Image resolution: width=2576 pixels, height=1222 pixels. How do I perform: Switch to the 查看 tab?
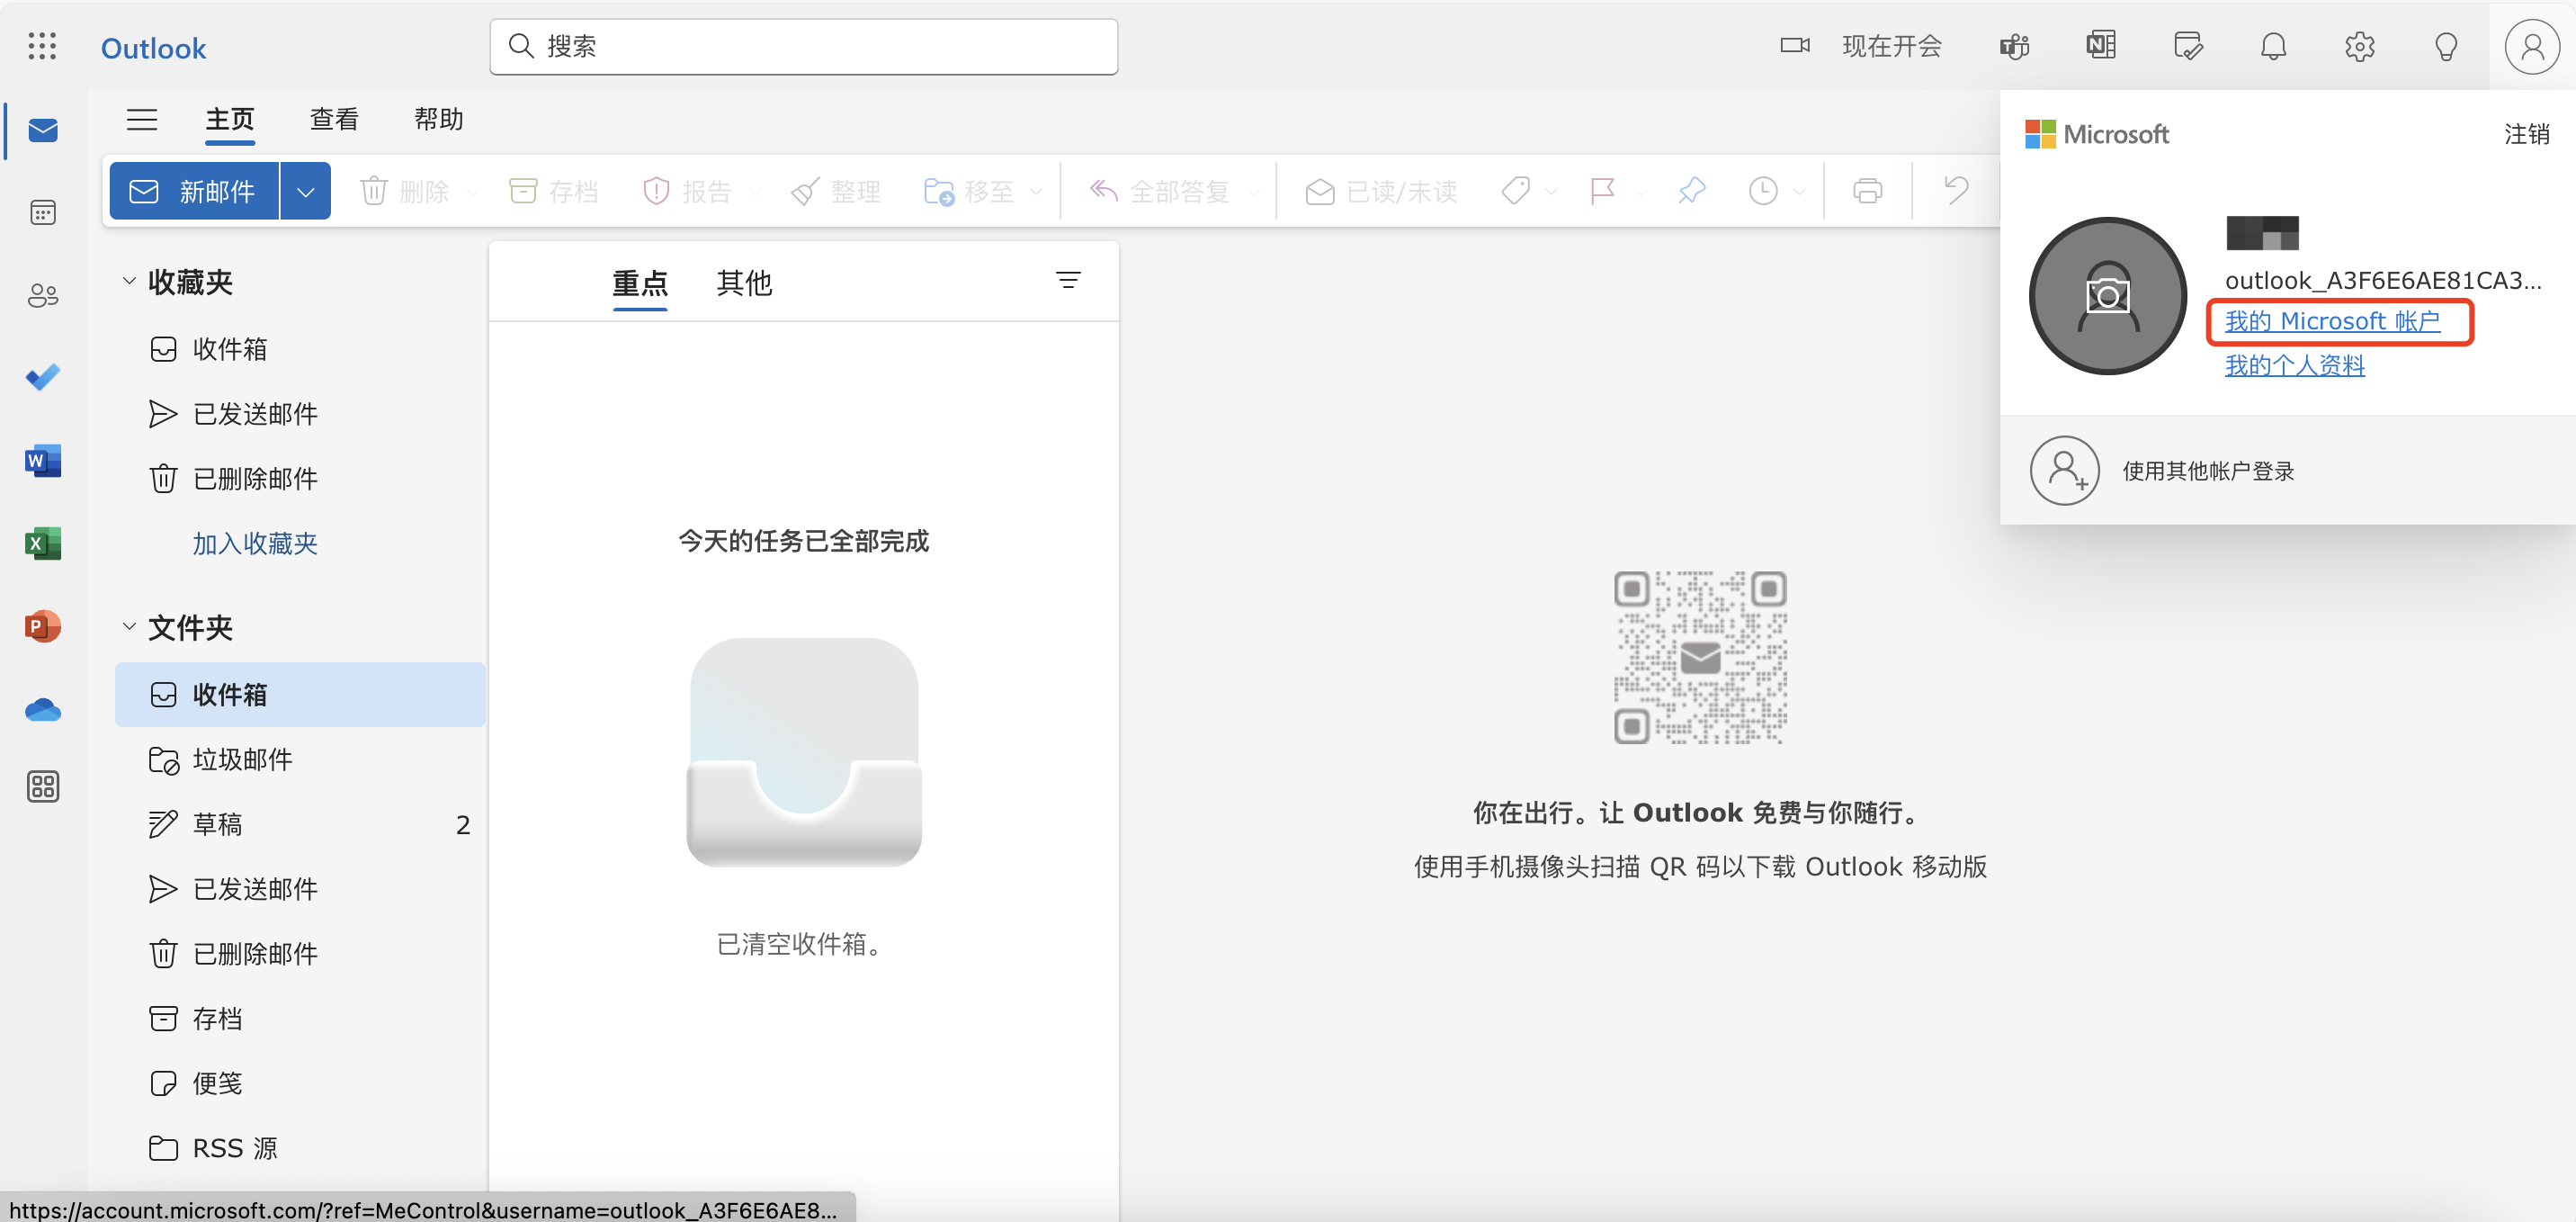click(334, 119)
